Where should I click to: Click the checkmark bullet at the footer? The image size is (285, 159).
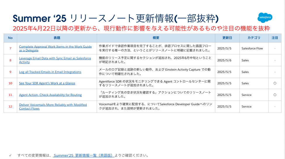click(10, 156)
